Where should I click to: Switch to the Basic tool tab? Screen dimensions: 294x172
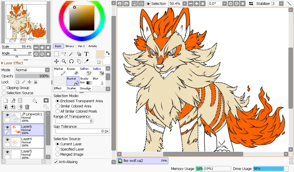tap(58, 46)
